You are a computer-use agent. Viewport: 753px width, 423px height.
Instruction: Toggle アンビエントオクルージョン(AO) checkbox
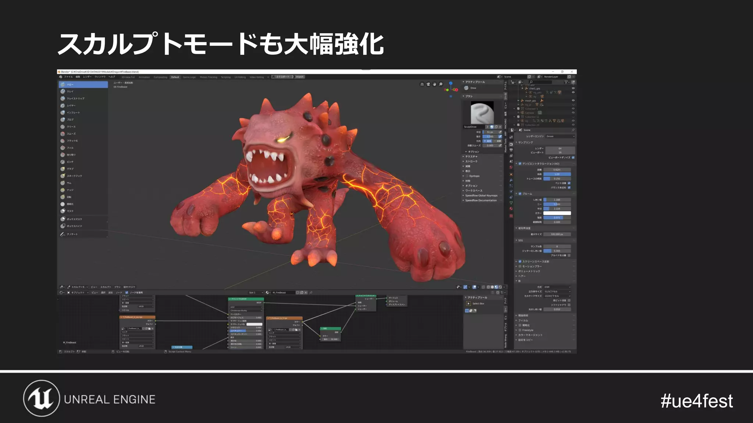(520, 164)
